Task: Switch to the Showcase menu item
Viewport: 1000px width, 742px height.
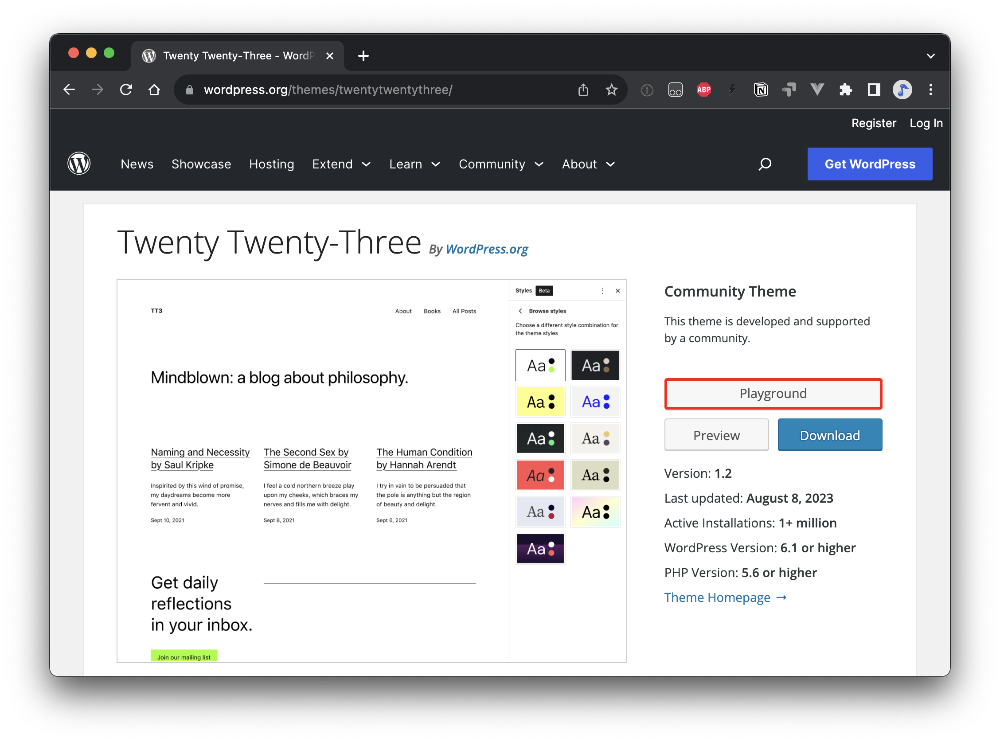Action: click(x=201, y=164)
